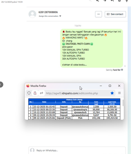Click the vjwaaautoqris cell
This screenshot has width=131, height=154.
point(80,109)
